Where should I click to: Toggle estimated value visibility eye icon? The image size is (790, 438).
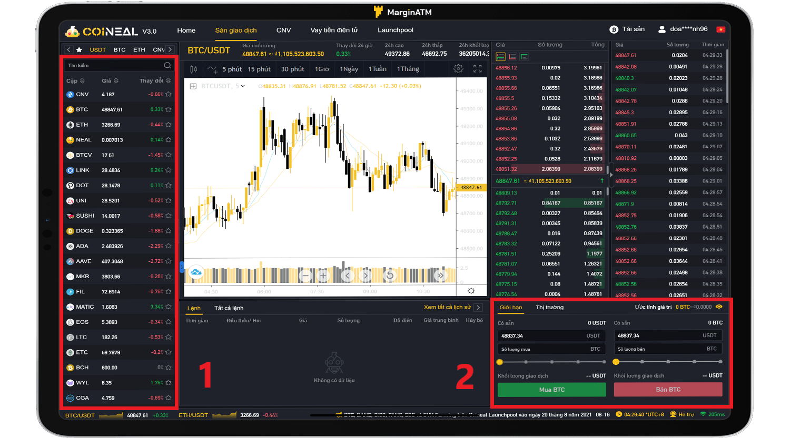coord(719,307)
